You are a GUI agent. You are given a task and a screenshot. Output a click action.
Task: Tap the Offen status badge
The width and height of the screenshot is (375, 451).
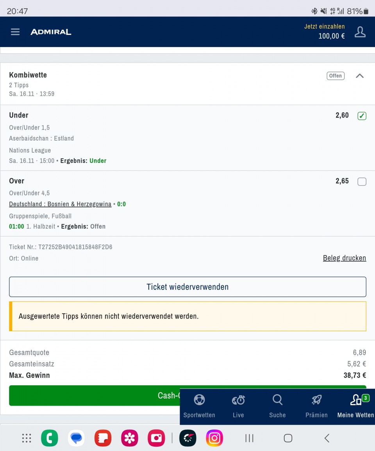335,76
